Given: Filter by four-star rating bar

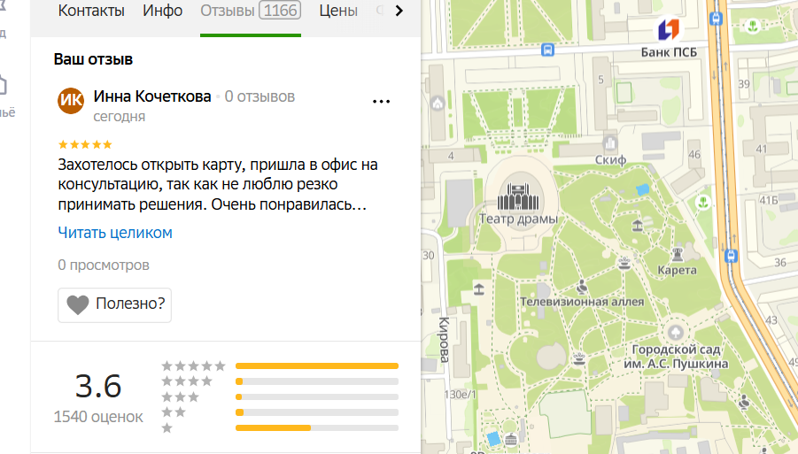Looking at the screenshot, I should pos(316,381).
